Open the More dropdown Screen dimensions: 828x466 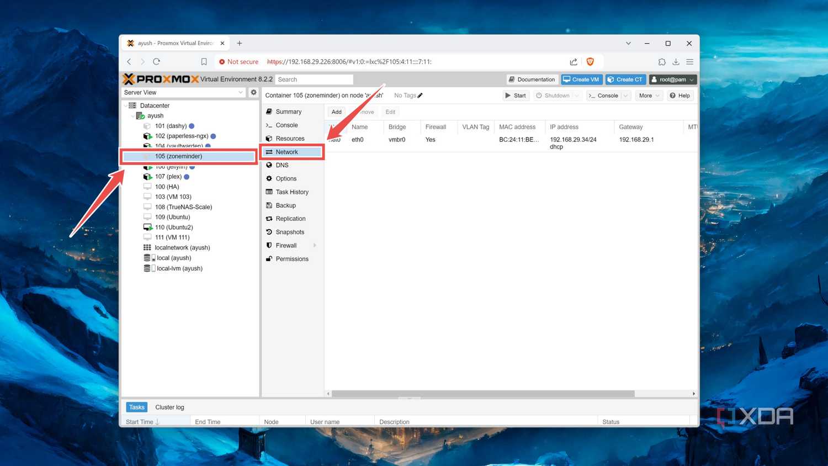pos(649,96)
